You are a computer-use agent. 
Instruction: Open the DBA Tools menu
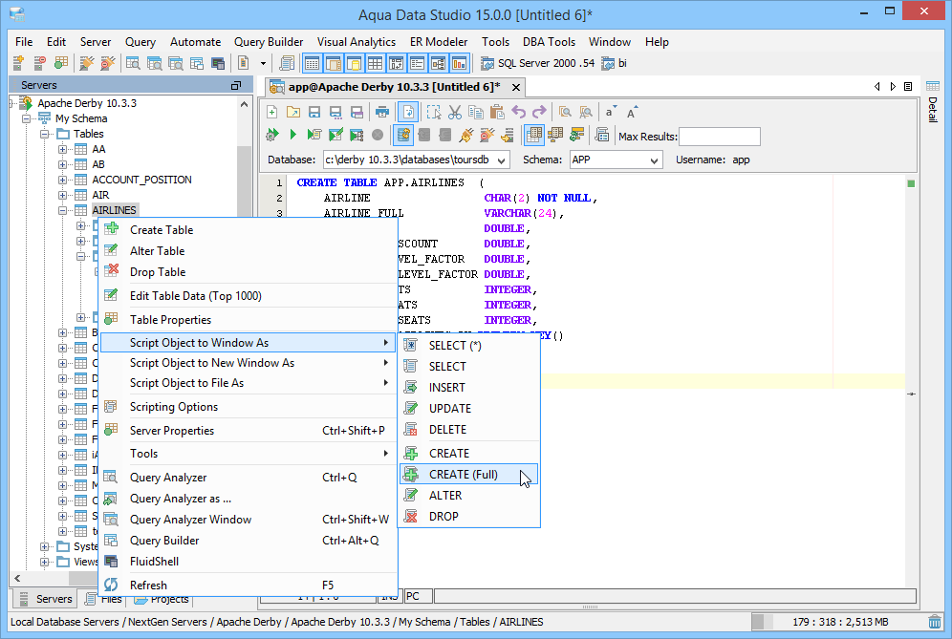[549, 42]
